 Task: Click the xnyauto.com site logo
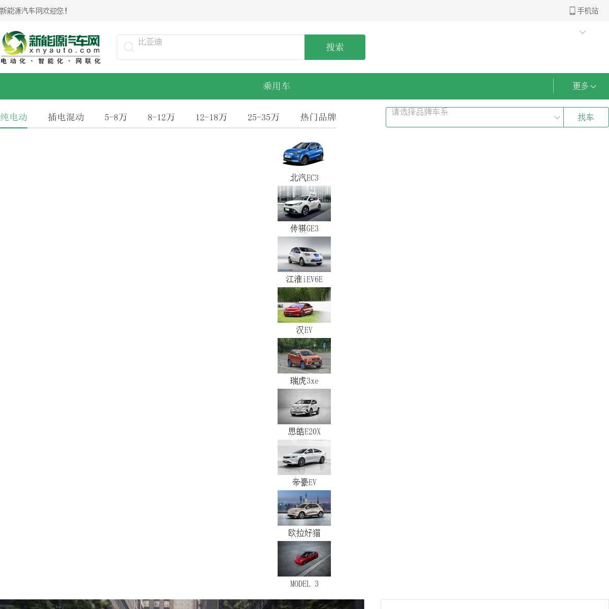point(51,47)
